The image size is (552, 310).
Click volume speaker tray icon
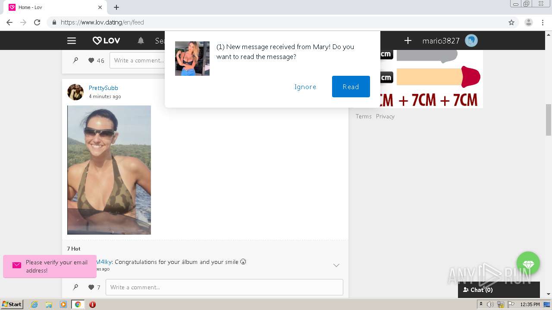point(490,304)
